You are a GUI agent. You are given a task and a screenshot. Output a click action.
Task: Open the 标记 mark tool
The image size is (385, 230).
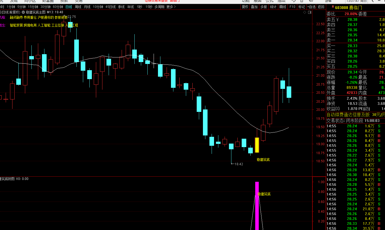tap(302, 7)
